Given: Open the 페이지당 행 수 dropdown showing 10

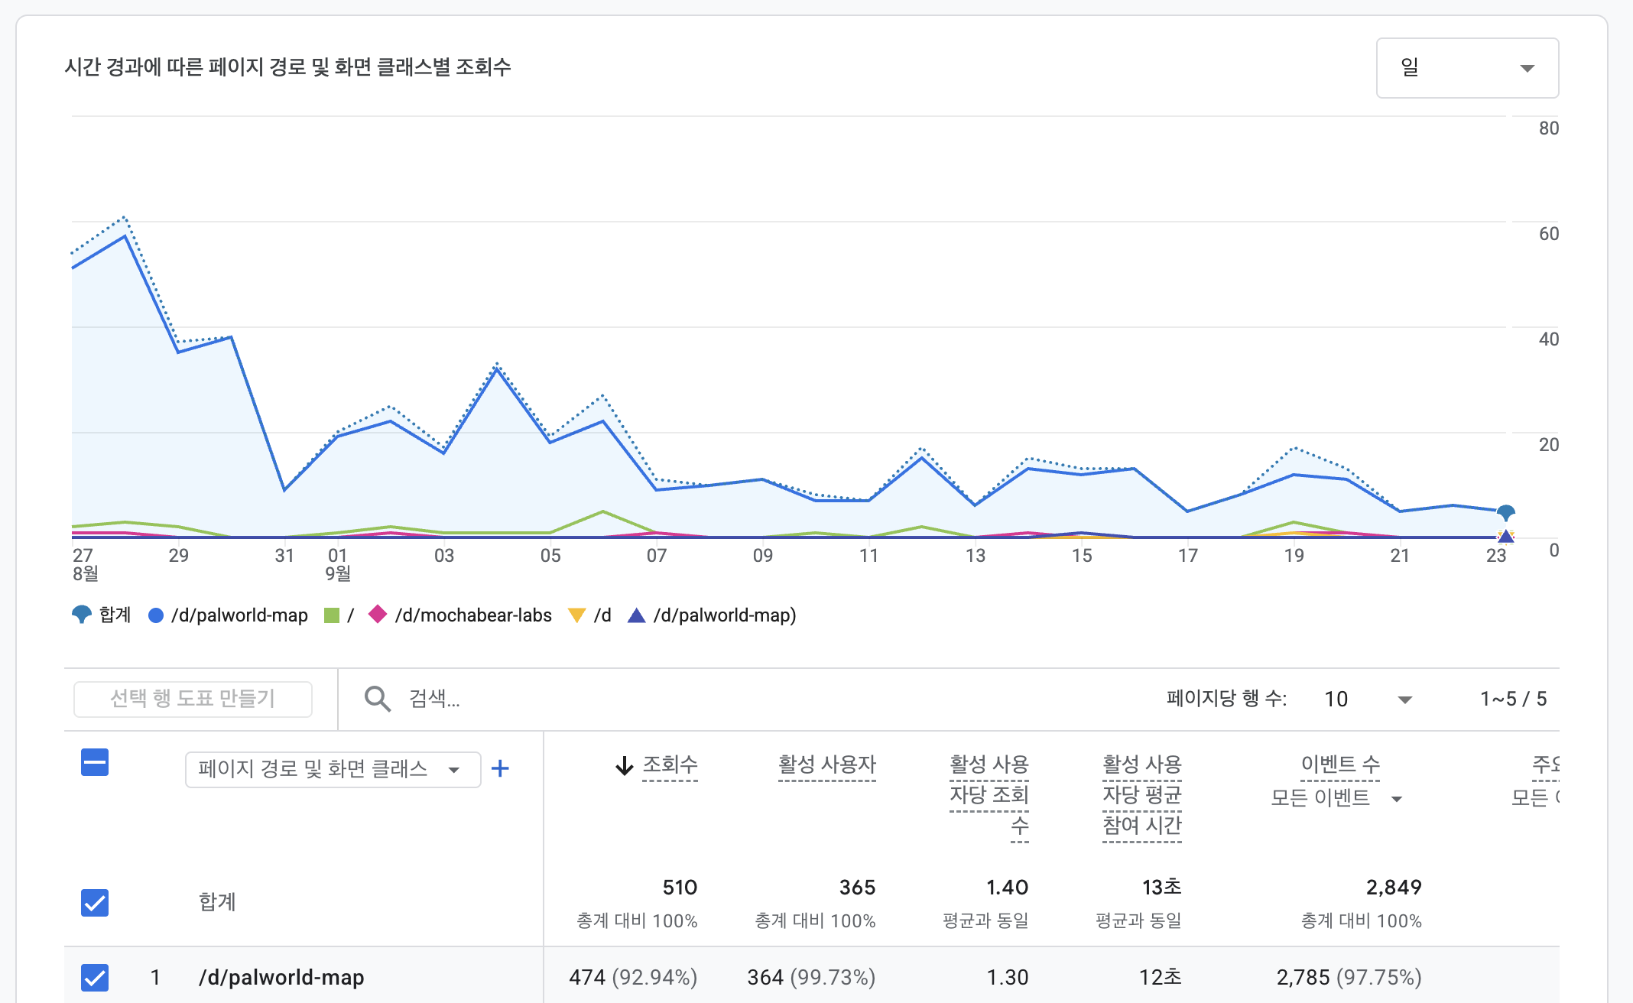Looking at the screenshot, I should [1368, 700].
